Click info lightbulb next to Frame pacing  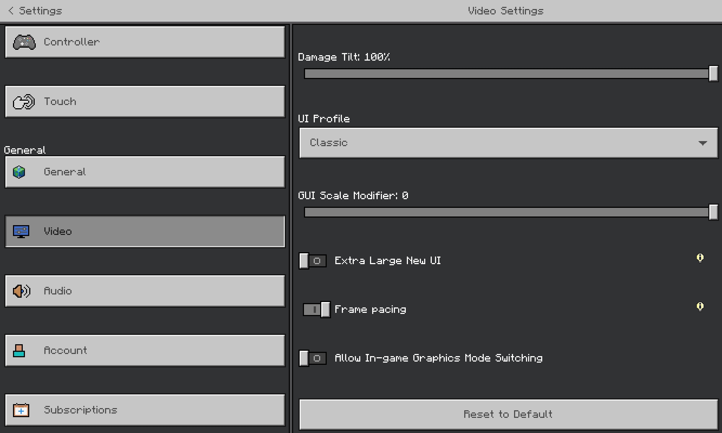pyautogui.click(x=700, y=307)
